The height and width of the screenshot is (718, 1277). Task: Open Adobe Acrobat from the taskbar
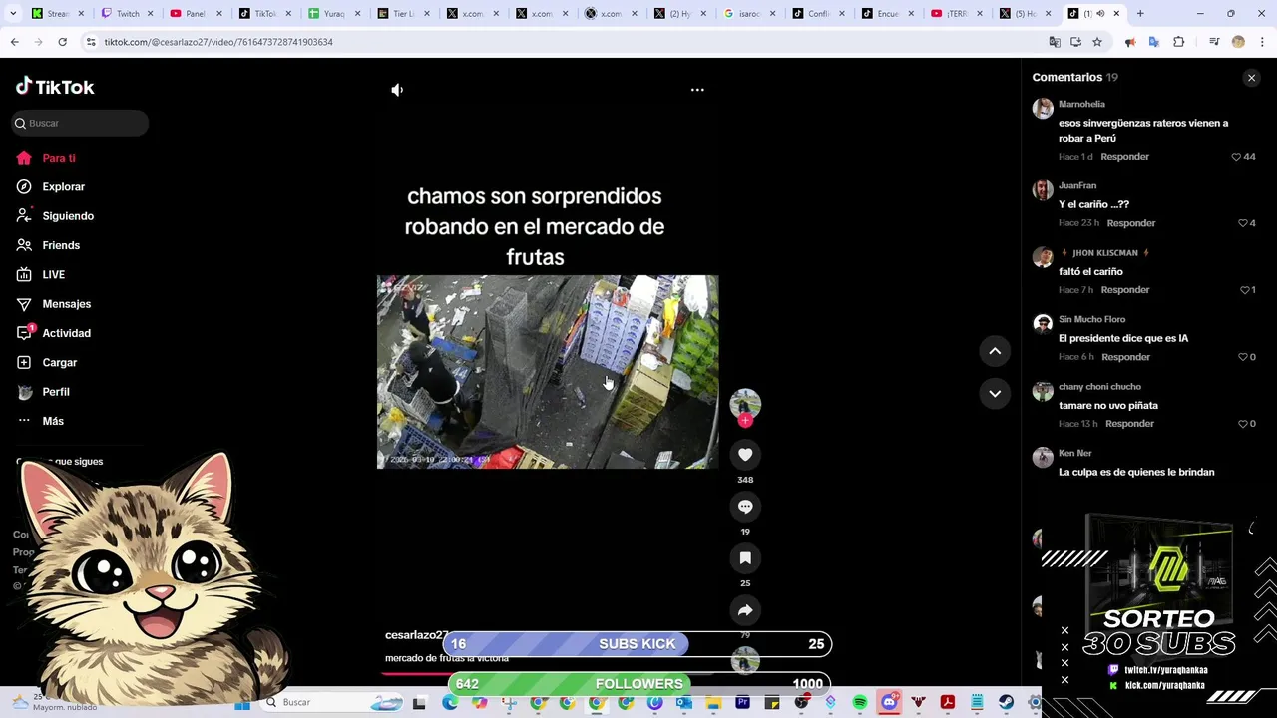948,703
